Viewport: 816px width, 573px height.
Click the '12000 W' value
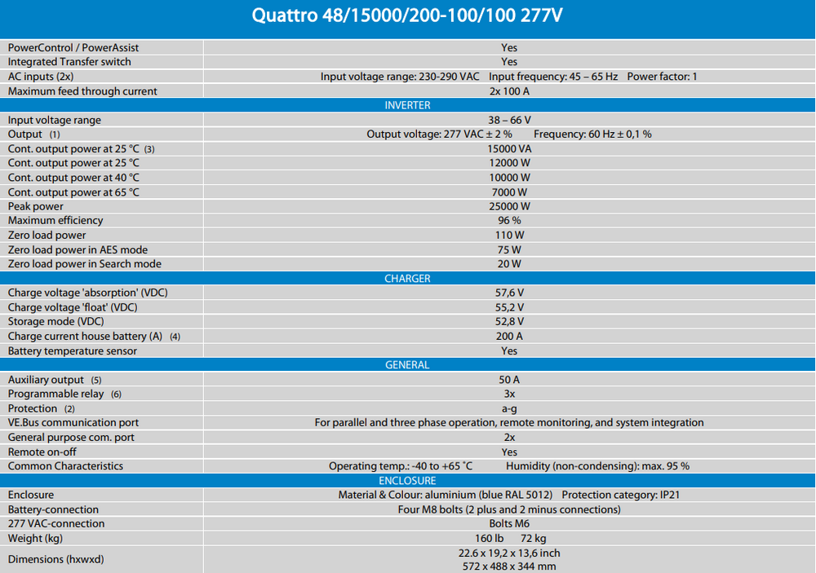click(509, 163)
